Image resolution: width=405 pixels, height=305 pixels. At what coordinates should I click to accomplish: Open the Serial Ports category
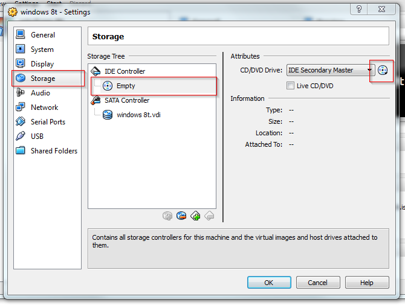(x=47, y=121)
